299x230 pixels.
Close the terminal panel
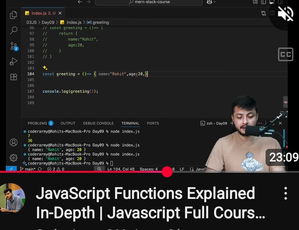(x=280, y=123)
